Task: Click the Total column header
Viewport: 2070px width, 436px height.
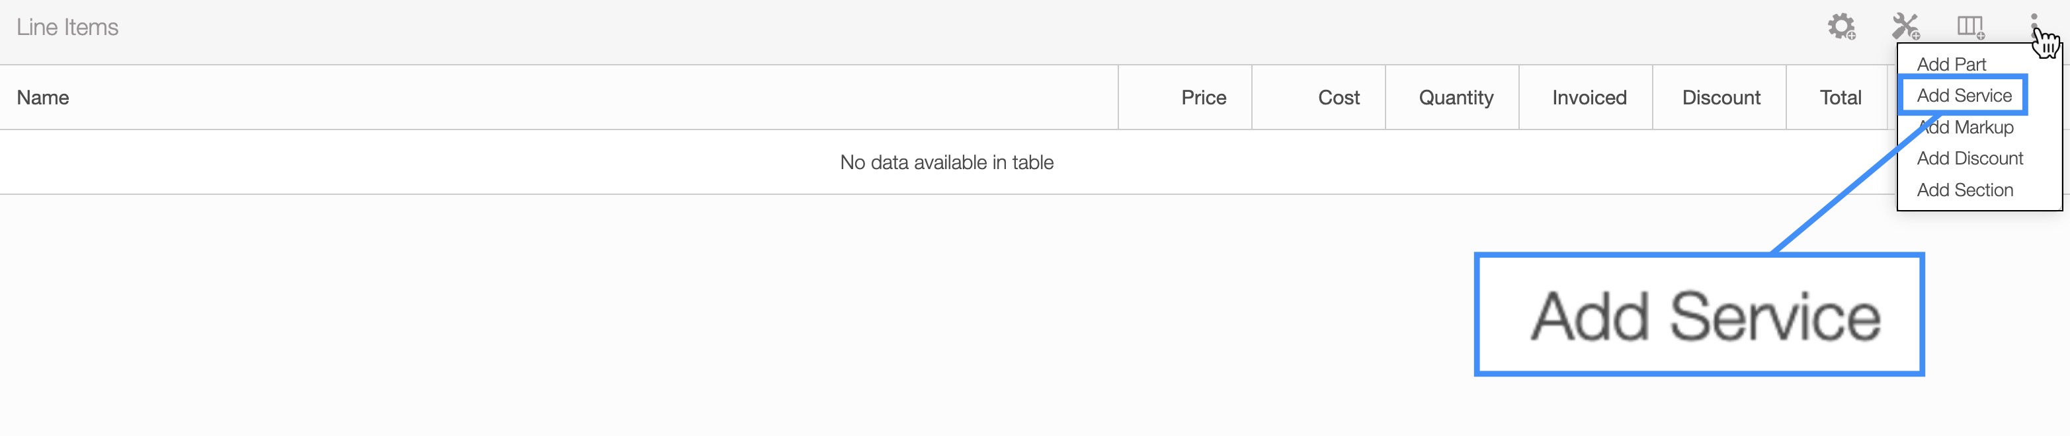Action: pos(1839,98)
